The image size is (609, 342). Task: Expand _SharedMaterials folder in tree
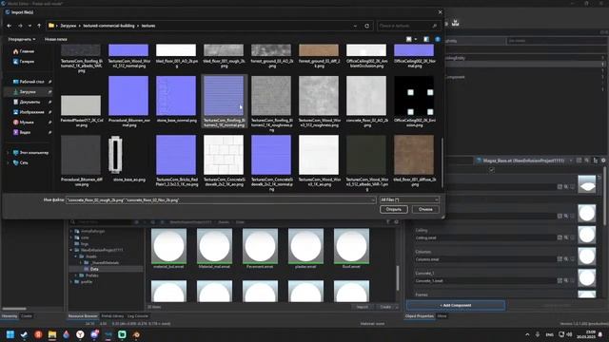tap(81, 263)
